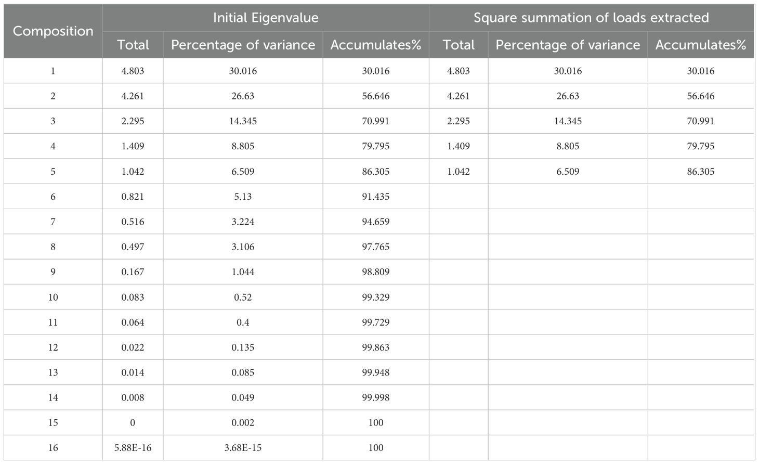The image size is (759, 464).
Task: Select composition row number 16
Action: pyautogui.click(x=53, y=448)
